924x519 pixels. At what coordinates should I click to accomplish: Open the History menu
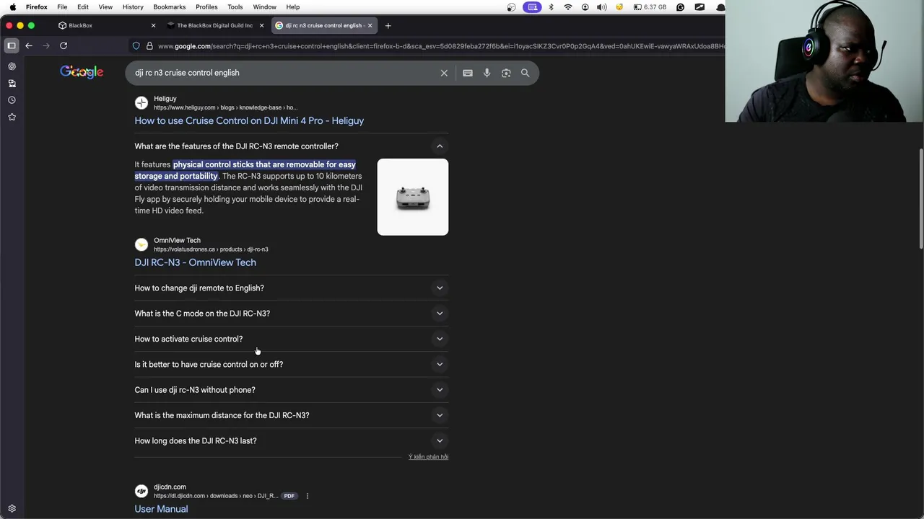click(x=133, y=6)
